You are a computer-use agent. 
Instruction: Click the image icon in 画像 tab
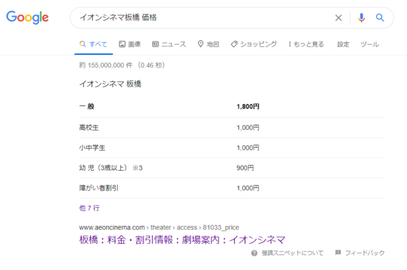pos(122,44)
